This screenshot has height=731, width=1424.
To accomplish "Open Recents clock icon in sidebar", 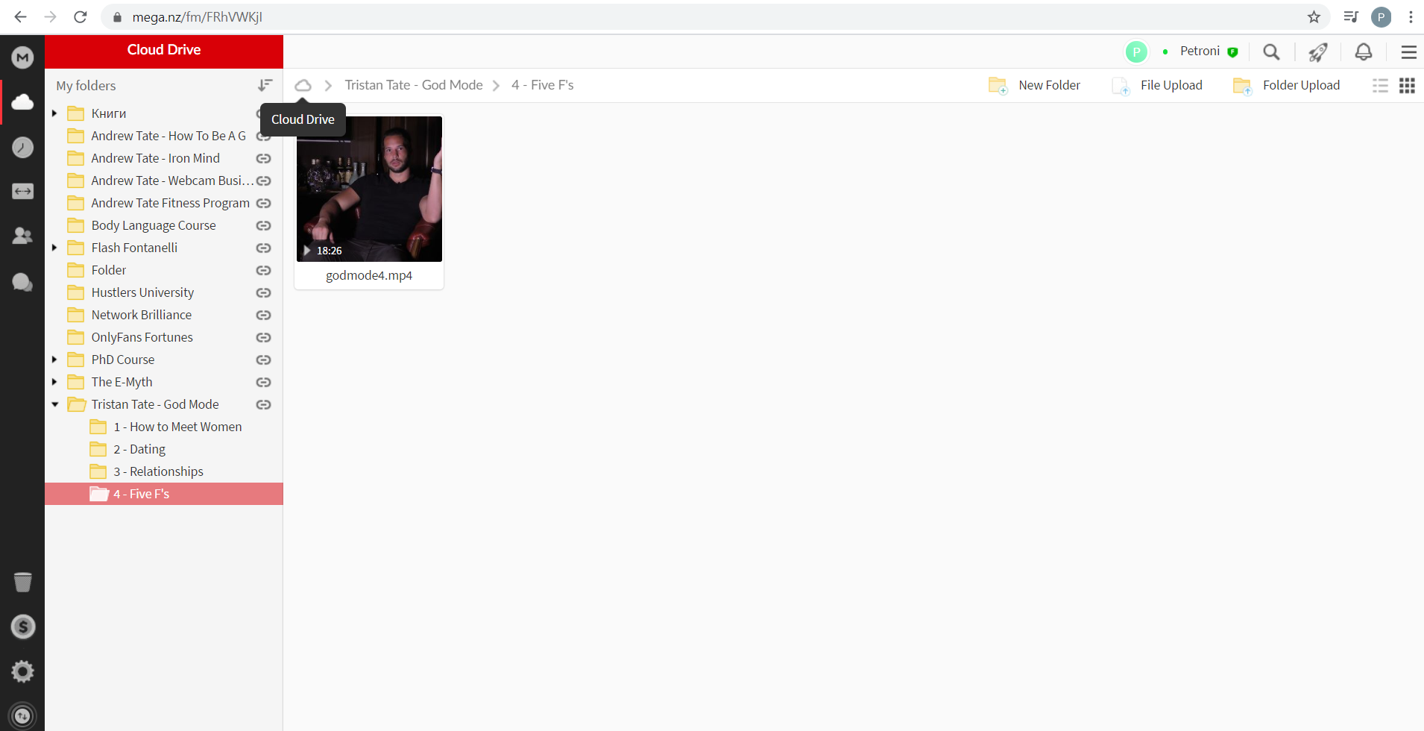I will (x=22, y=147).
